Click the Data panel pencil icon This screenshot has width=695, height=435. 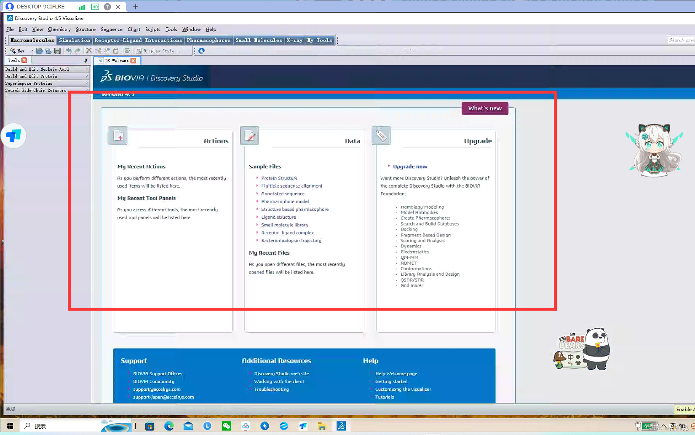point(249,136)
